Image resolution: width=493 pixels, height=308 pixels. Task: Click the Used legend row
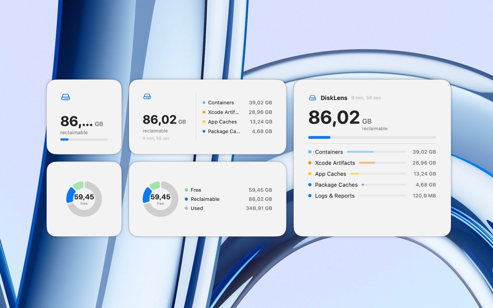pos(228,208)
